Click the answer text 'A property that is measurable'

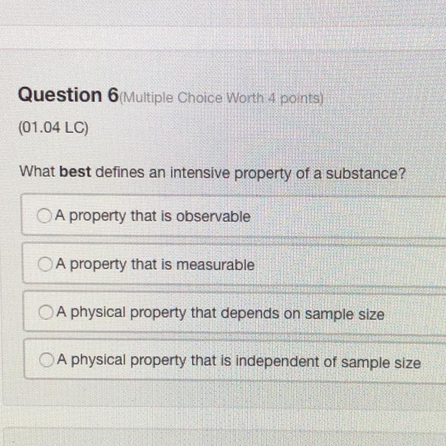click(154, 265)
